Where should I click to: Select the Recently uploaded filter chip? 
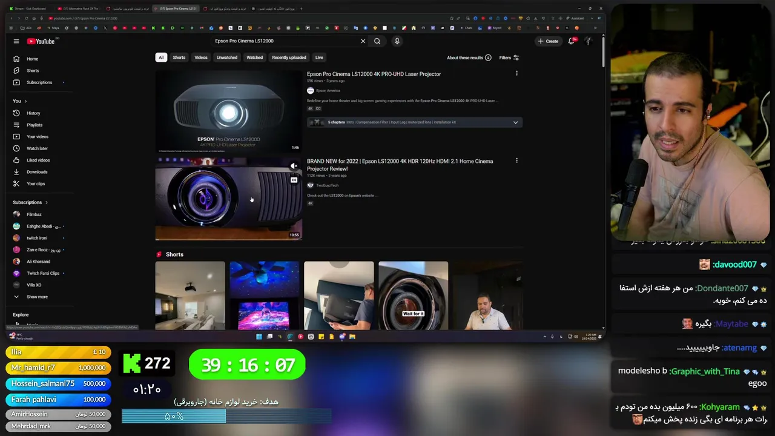289,58
